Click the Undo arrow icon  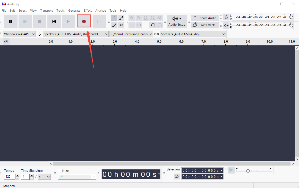[x=153, y=25]
